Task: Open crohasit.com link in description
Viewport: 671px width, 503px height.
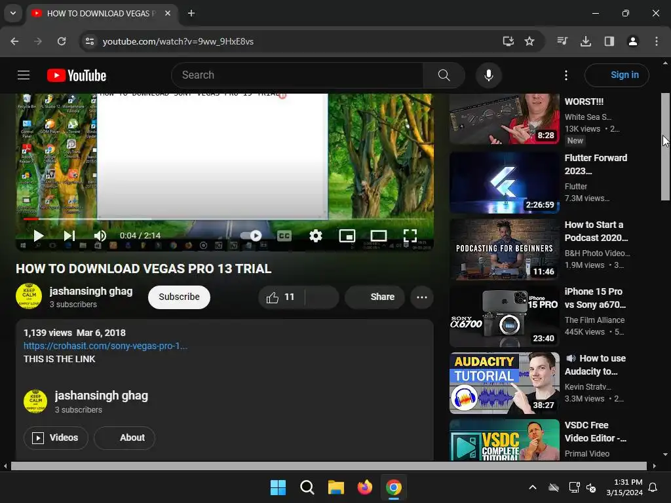Action: [x=105, y=346]
